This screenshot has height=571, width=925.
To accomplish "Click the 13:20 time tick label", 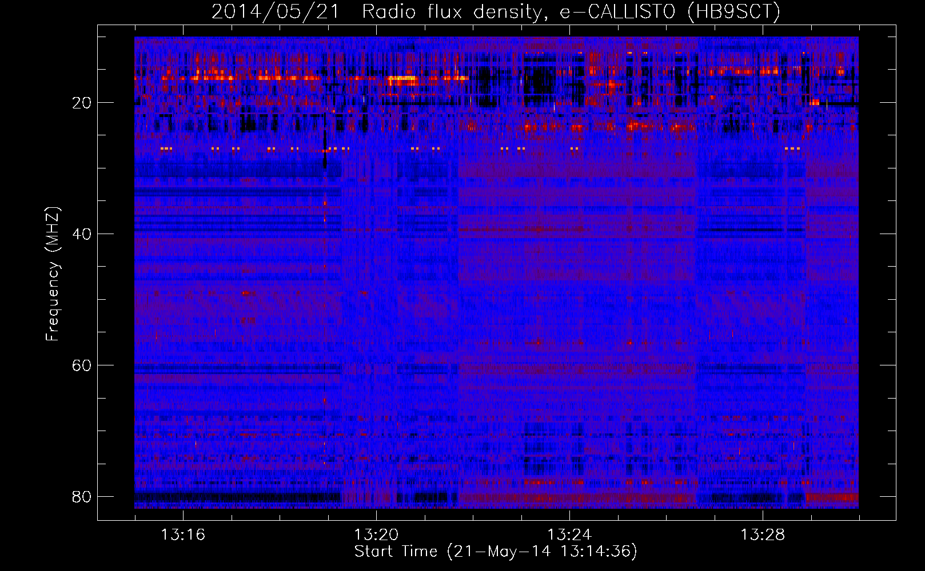I will [376, 535].
